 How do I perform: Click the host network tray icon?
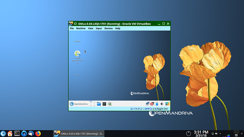tap(213, 133)
